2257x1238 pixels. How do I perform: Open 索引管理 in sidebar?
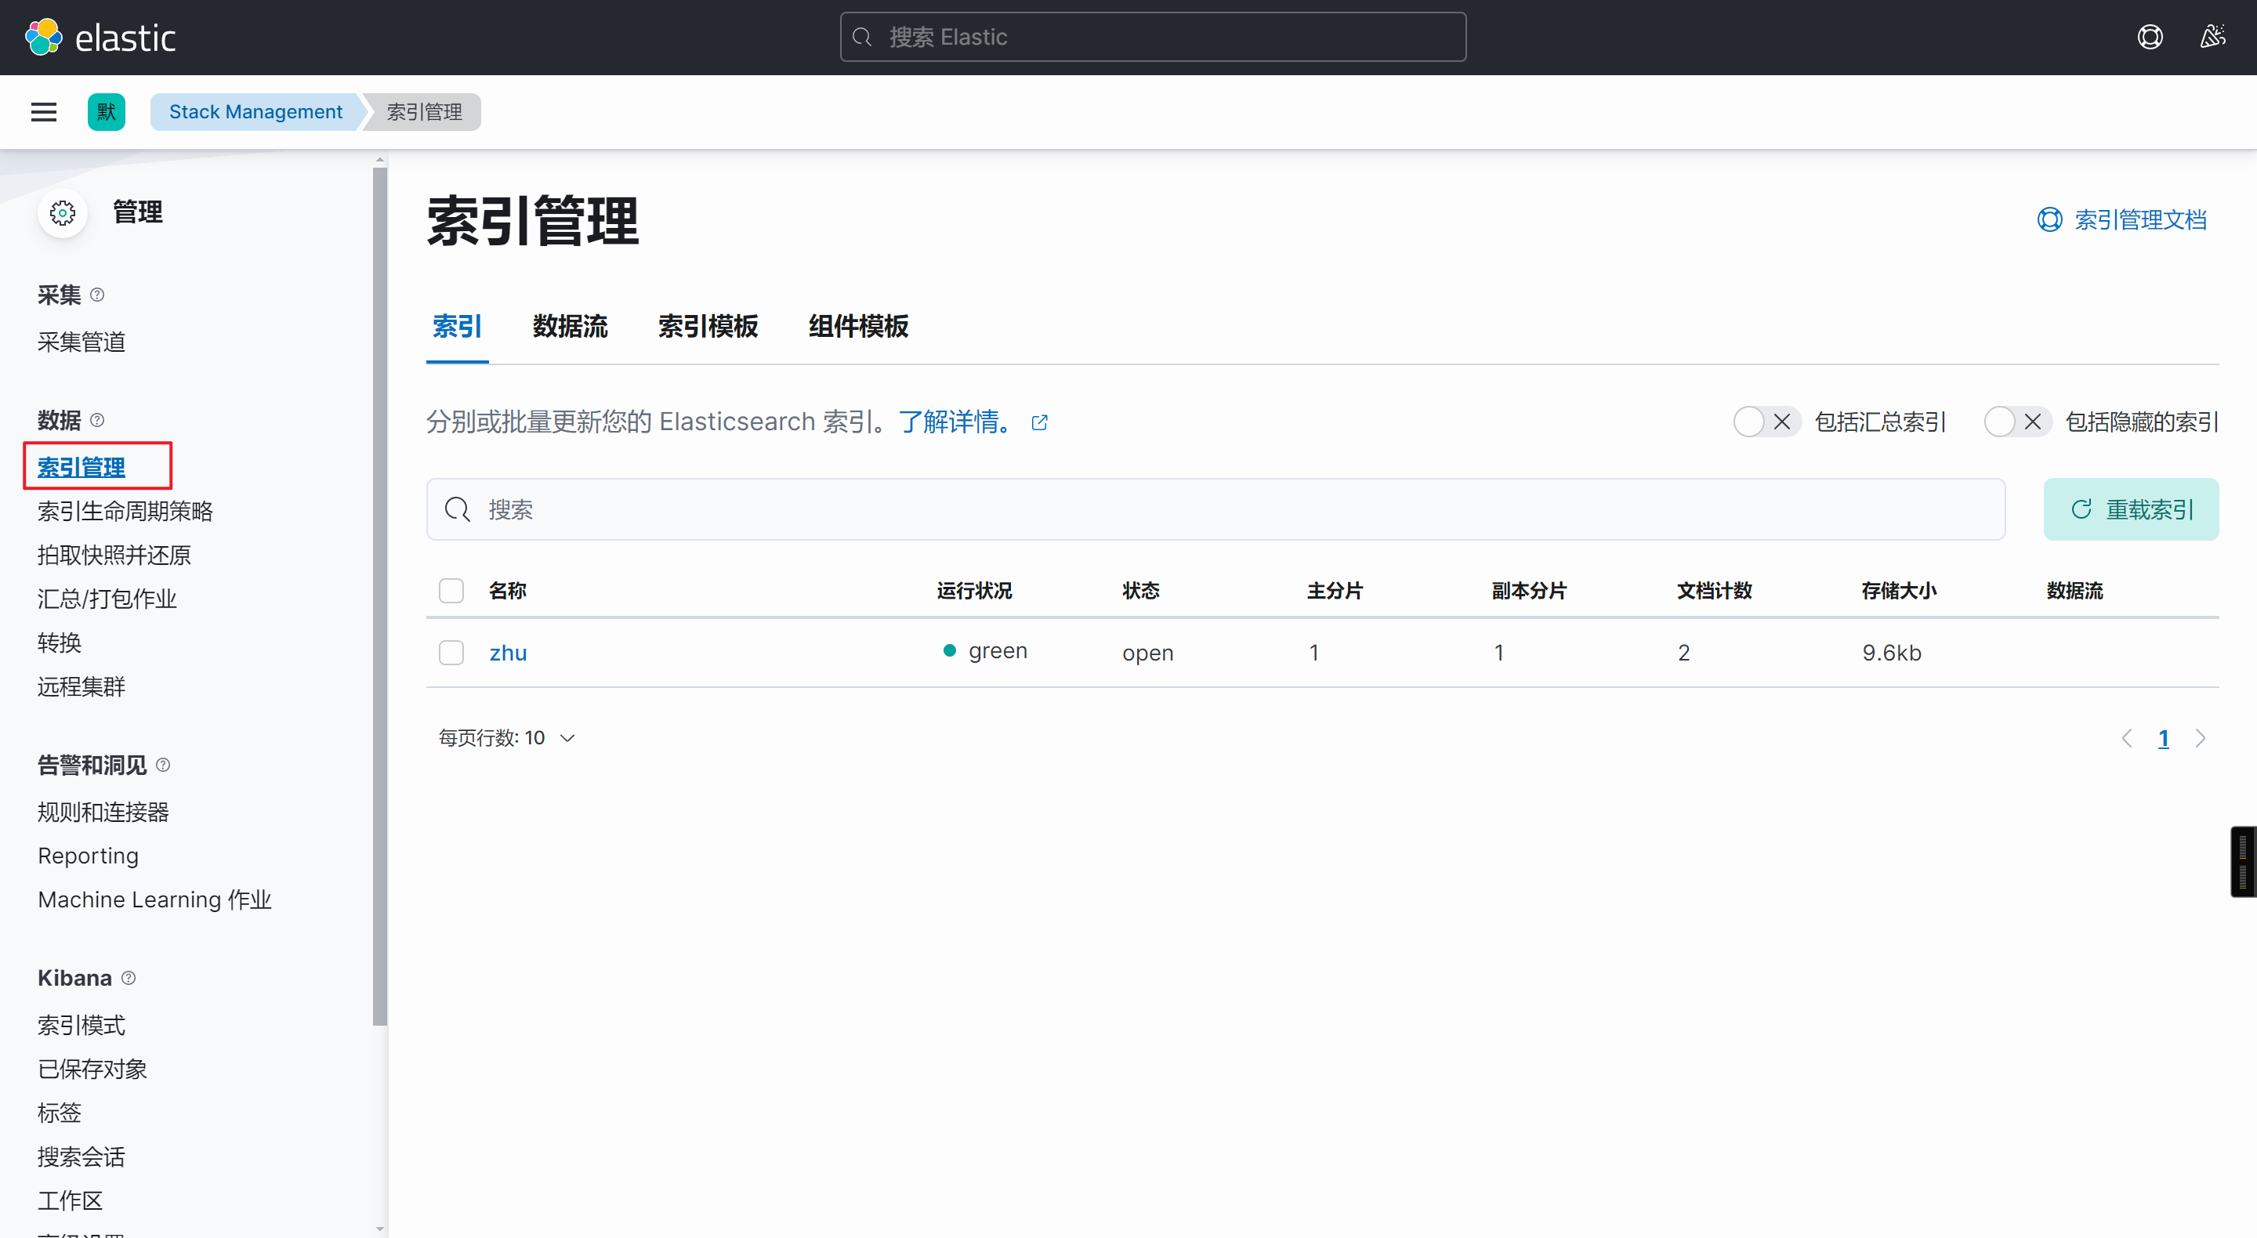click(82, 467)
